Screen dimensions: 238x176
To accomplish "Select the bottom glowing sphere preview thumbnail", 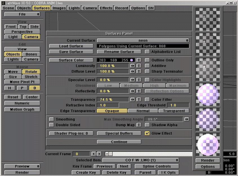I will pos(208,144).
